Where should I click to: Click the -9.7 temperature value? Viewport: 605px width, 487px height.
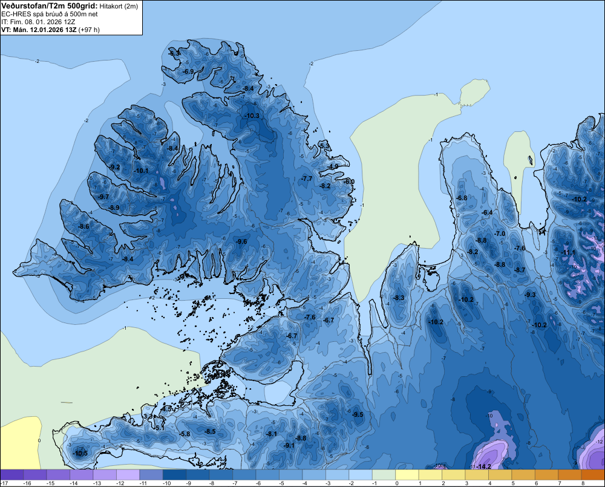point(103,197)
